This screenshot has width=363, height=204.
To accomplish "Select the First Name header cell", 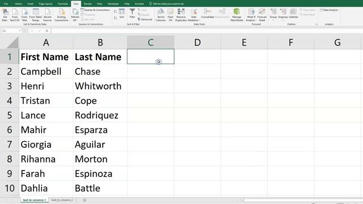I will coord(46,57).
